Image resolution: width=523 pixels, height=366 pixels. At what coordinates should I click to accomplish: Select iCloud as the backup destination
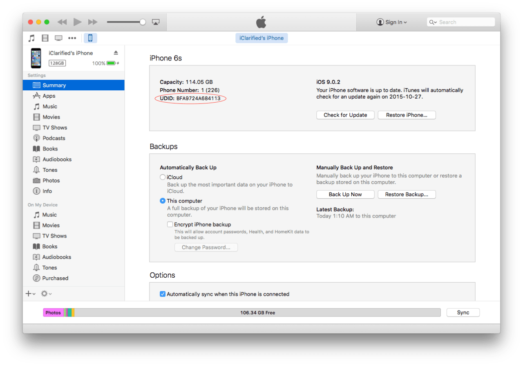tap(163, 177)
